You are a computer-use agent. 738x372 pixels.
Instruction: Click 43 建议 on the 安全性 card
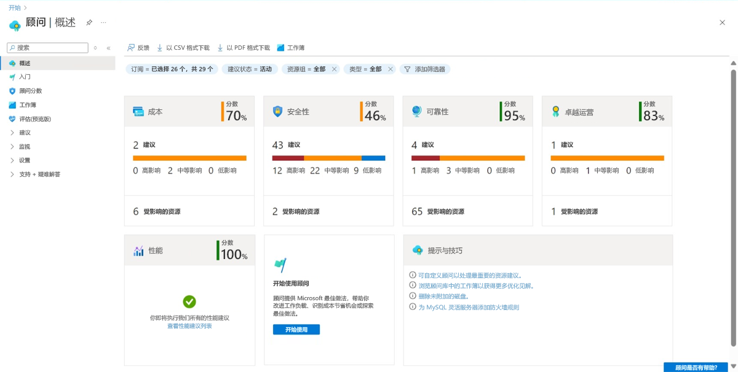coord(286,145)
